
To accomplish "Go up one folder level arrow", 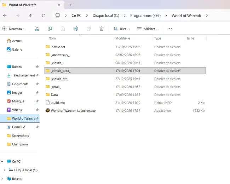I will tap(31, 16).
